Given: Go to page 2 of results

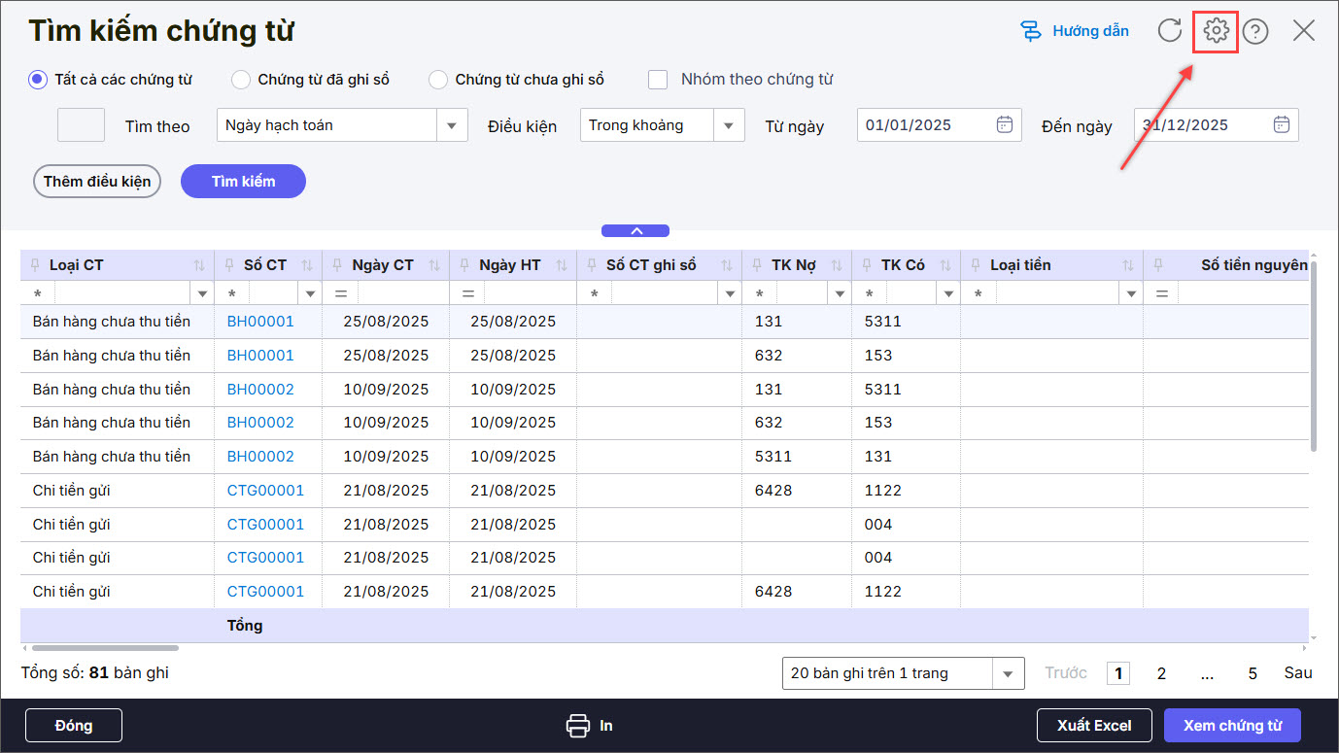Looking at the screenshot, I should pos(1161,673).
